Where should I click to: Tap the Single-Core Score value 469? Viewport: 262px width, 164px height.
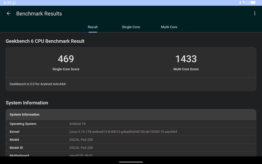pyautogui.click(x=66, y=59)
